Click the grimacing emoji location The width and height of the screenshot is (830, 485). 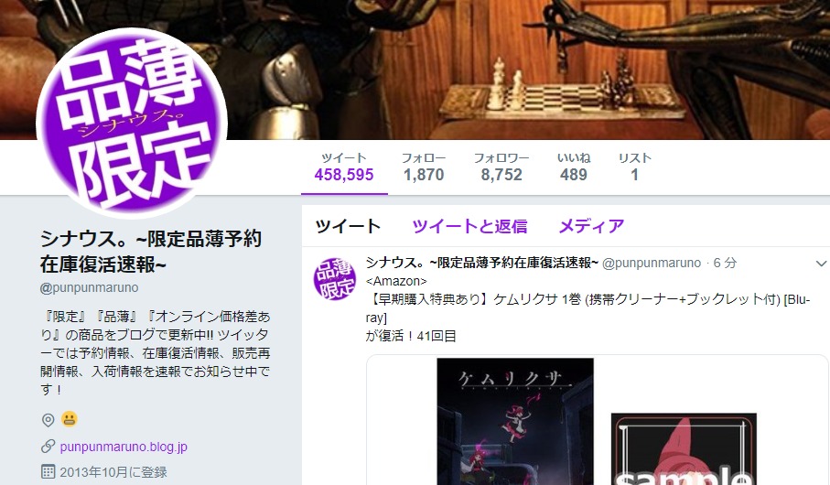click(70, 419)
